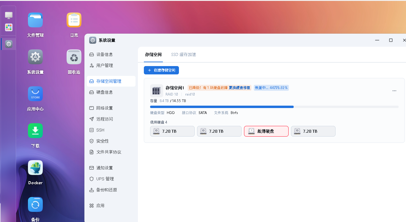The image size is (406, 222).
Task: Expand the 存储空间1 three-dot more menu
Action: (x=394, y=91)
